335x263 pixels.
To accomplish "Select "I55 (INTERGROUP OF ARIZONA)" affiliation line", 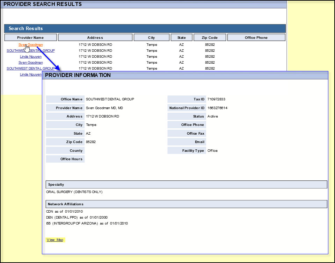I will click(x=87, y=223).
